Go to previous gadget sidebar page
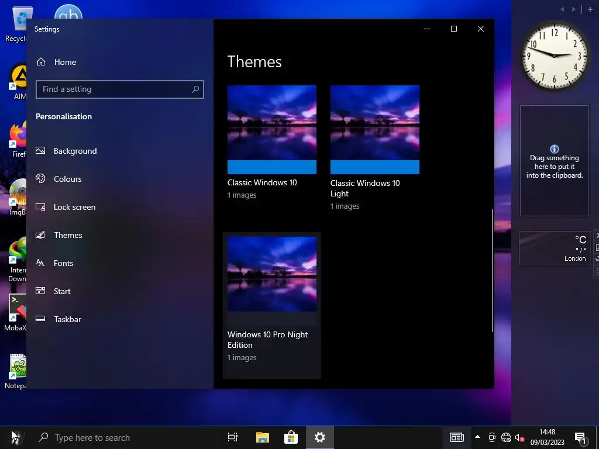The width and height of the screenshot is (599, 449). (x=562, y=9)
